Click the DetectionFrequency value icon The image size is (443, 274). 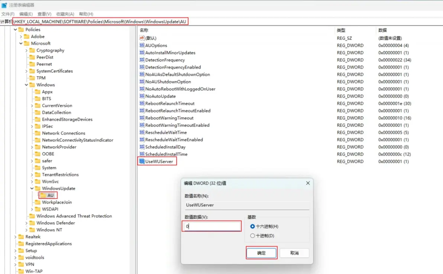pos(142,60)
